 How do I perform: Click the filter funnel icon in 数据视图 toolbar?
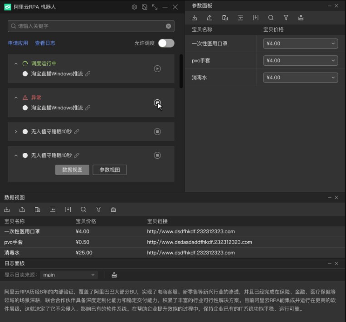click(98, 209)
